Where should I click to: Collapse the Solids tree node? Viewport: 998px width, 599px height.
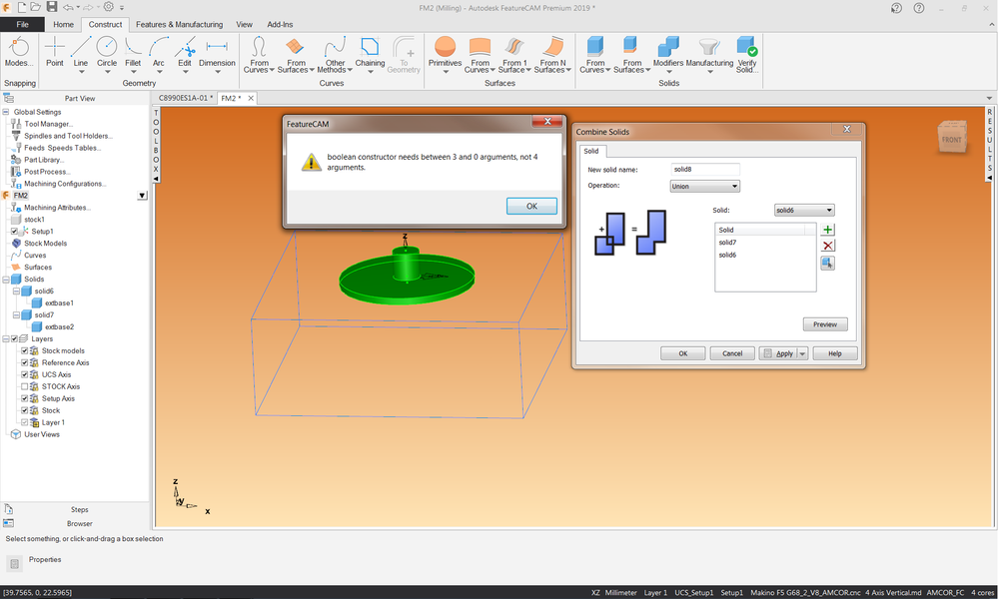pyautogui.click(x=6, y=280)
